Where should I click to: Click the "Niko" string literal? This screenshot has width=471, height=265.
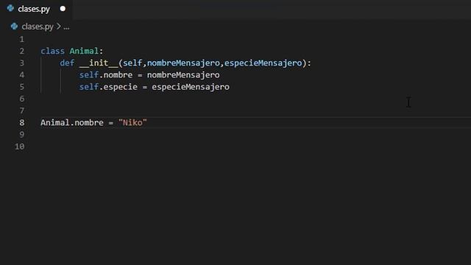pyautogui.click(x=132, y=123)
